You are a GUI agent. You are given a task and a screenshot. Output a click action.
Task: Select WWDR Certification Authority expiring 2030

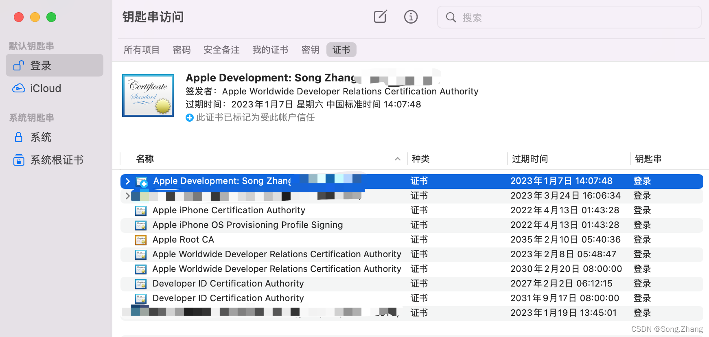(412, 269)
